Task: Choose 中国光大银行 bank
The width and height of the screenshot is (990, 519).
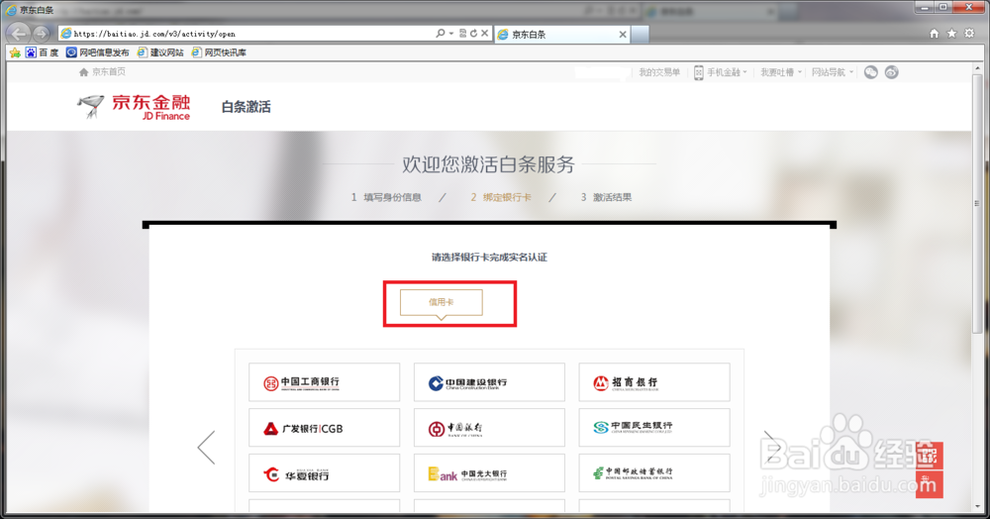Action: point(489,473)
